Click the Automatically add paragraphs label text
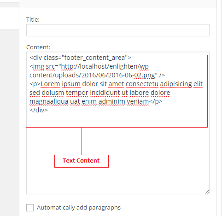Image resolution: width=222 pixels, height=216 pixels. click(79, 208)
